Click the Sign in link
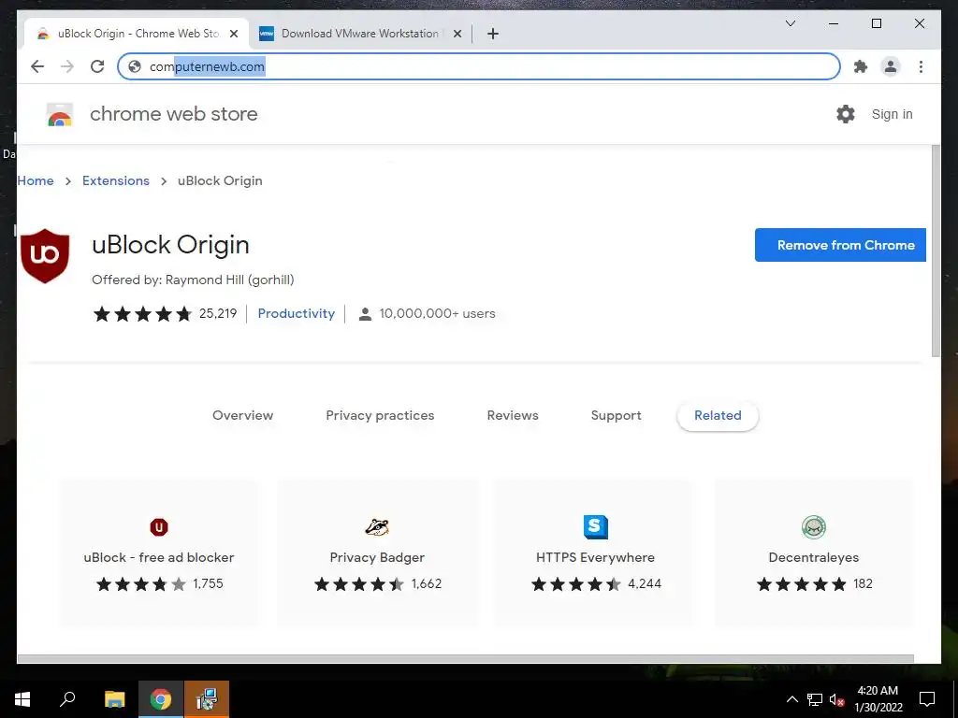Screen dimensions: 958x718 (x=892, y=114)
